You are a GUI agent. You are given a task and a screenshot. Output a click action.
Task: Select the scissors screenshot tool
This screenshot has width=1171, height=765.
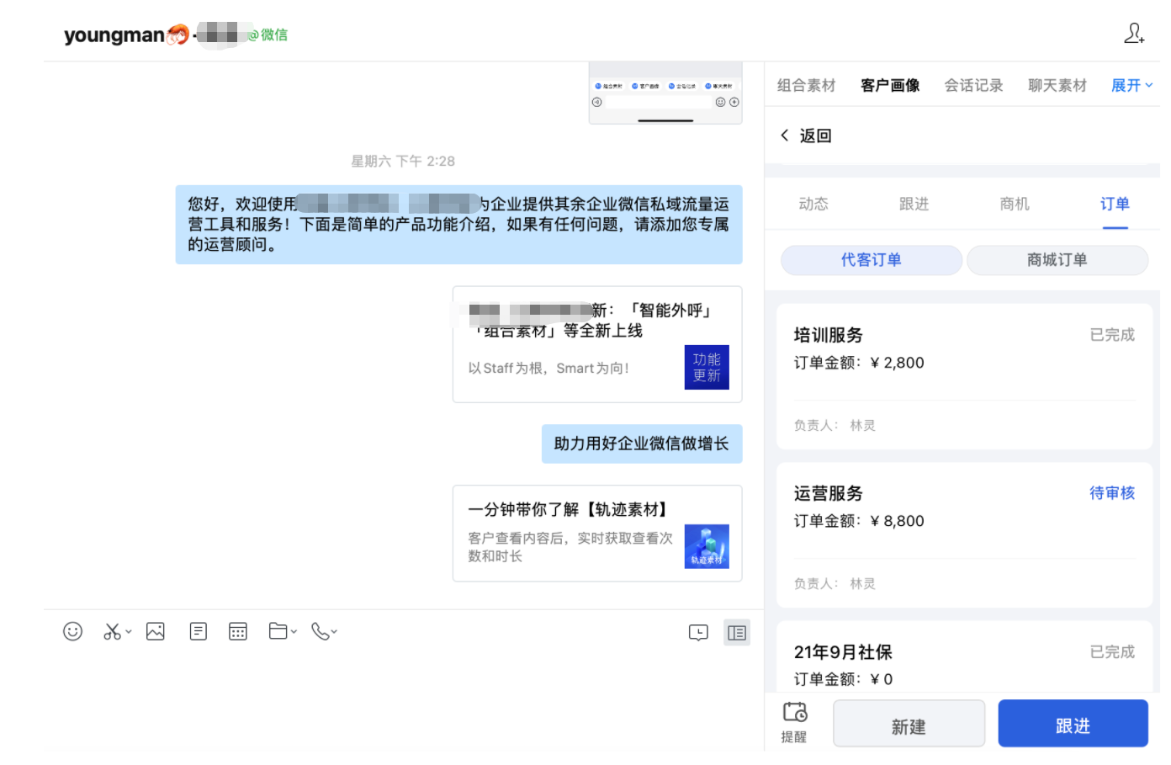[x=112, y=631]
